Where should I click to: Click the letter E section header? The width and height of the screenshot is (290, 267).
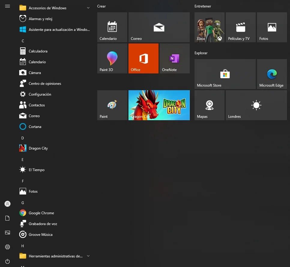(x=23, y=159)
